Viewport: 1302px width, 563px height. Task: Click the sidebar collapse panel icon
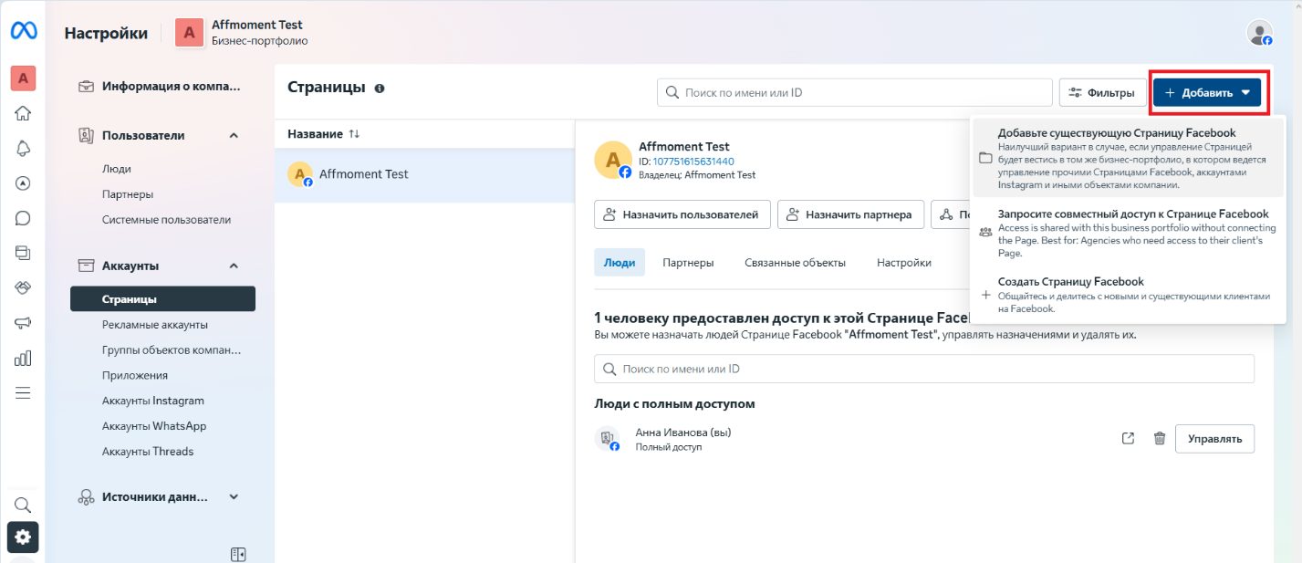[x=238, y=554]
